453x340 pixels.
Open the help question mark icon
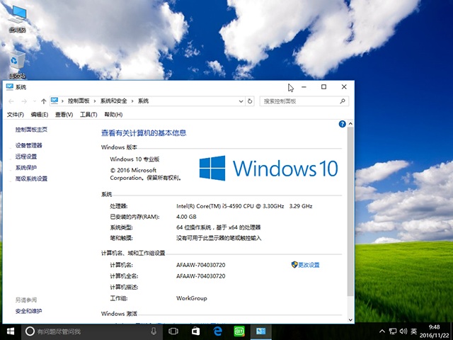point(342,124)
